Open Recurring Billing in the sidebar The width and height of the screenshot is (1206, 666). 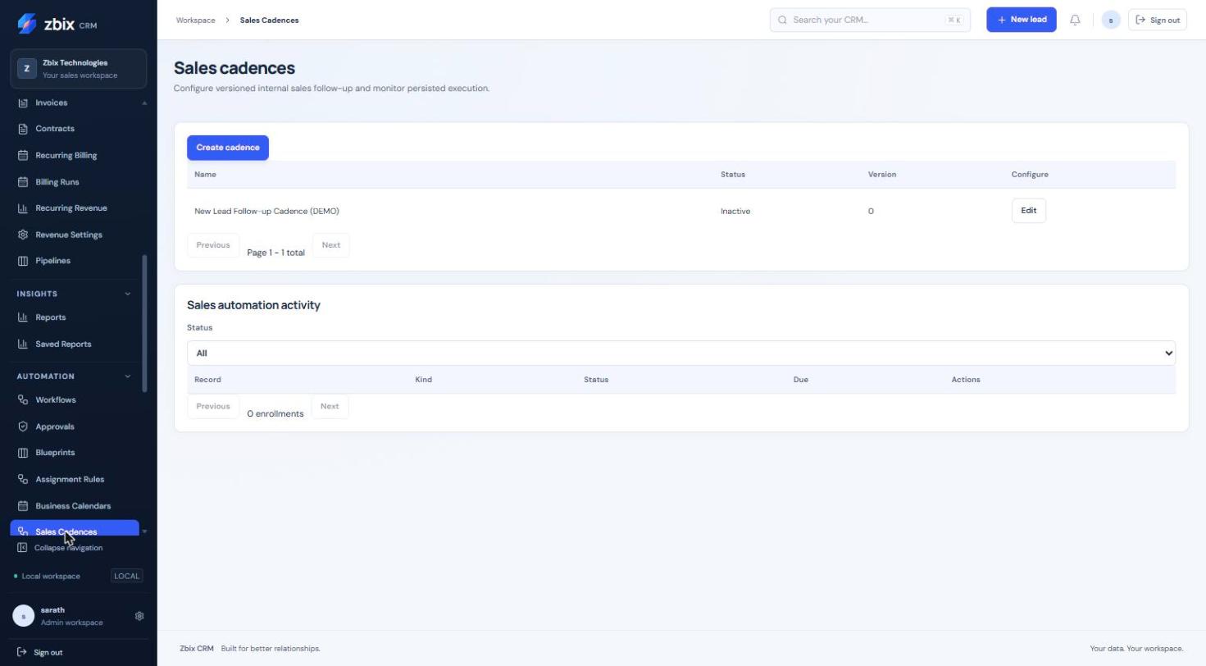tap(75, 155)
